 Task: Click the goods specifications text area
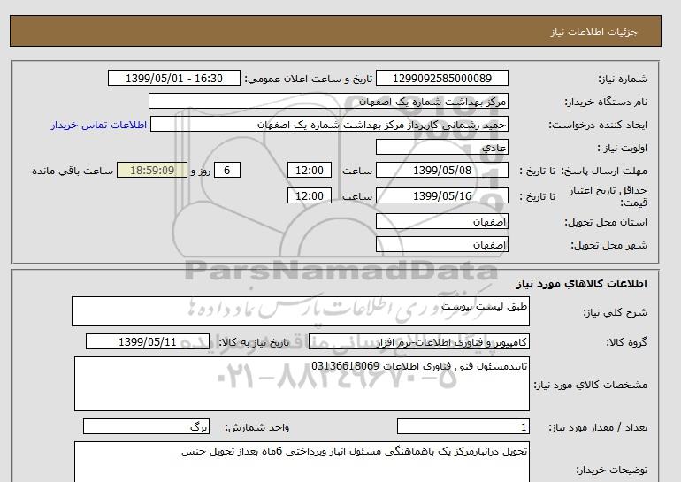click(x=302, y=384)
